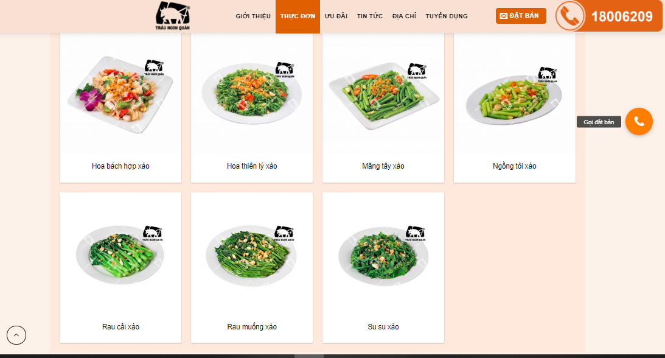
Task: Click the hotline number 18006209
Action: click(x=622, y=16)
